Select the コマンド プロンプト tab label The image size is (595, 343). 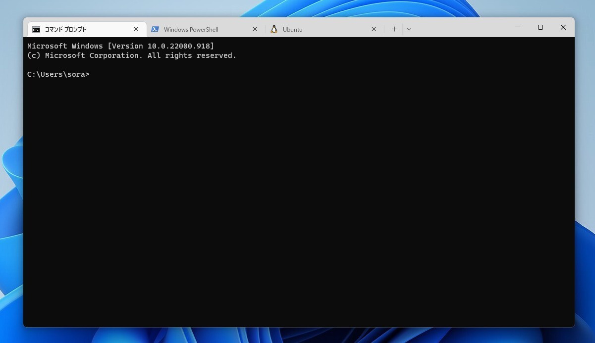click(65, 30)
